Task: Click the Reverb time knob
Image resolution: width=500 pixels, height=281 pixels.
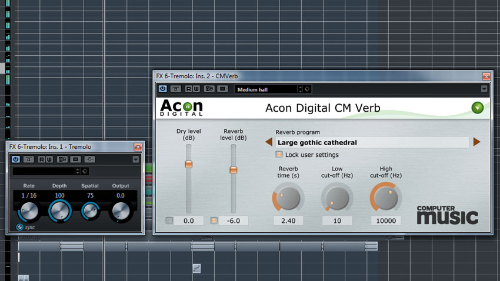Action: tap(288, 198)
